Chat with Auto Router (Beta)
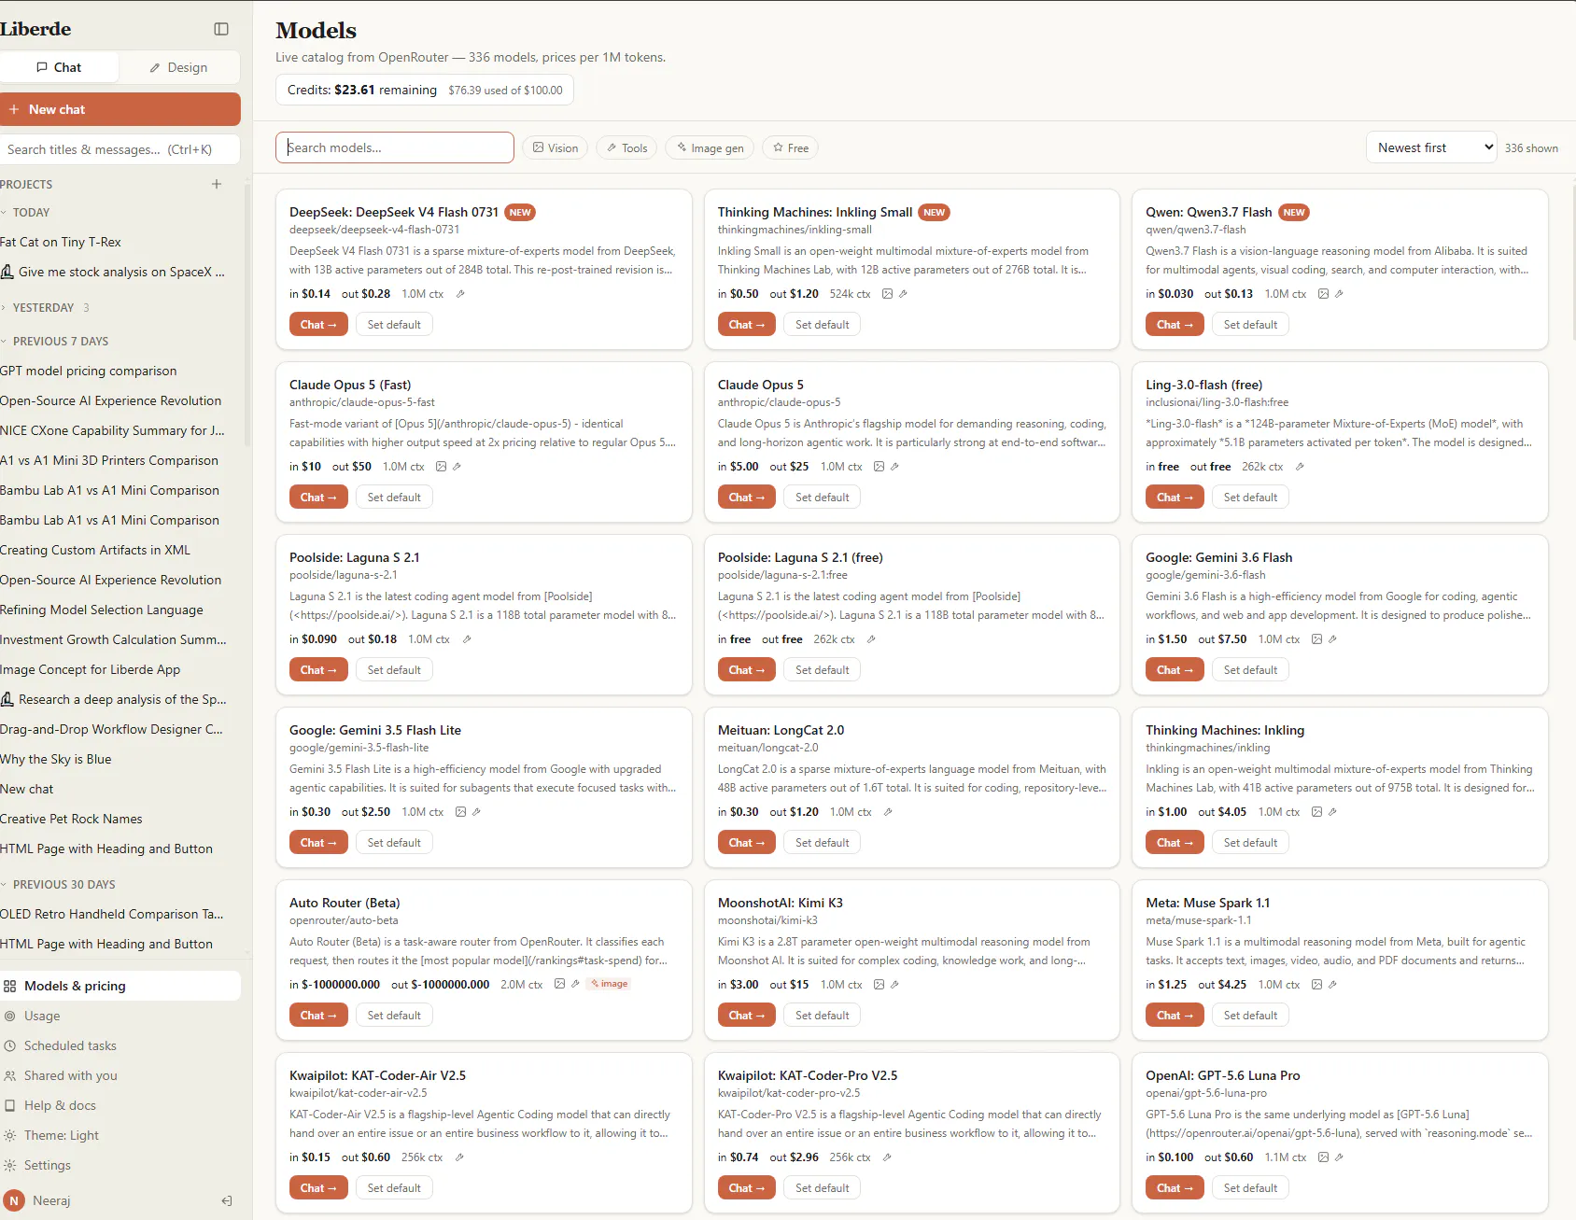This screenshot has width=1576, height=1220. [318, 1015]
